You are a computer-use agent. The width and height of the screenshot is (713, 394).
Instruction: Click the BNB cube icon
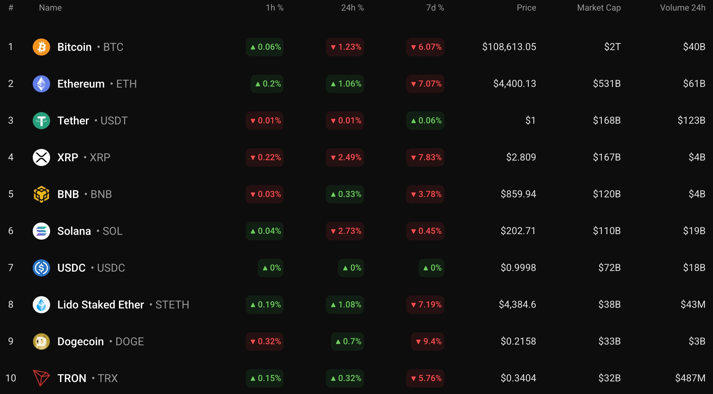[x=41, y=194]
